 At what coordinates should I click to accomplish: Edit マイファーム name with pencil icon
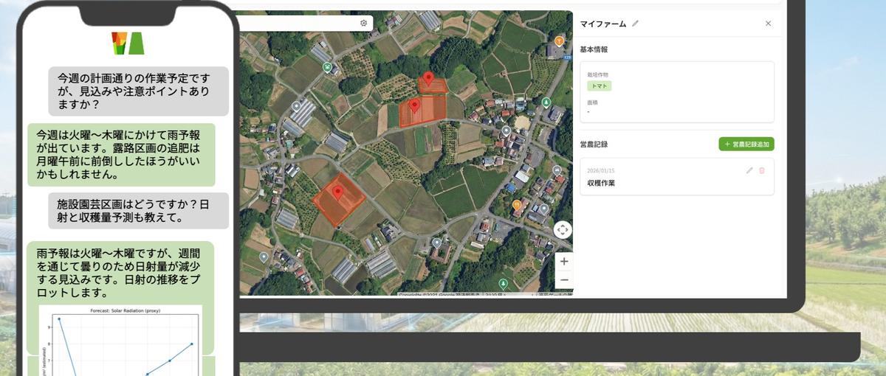pyautogui.click(x=636, y=24)
